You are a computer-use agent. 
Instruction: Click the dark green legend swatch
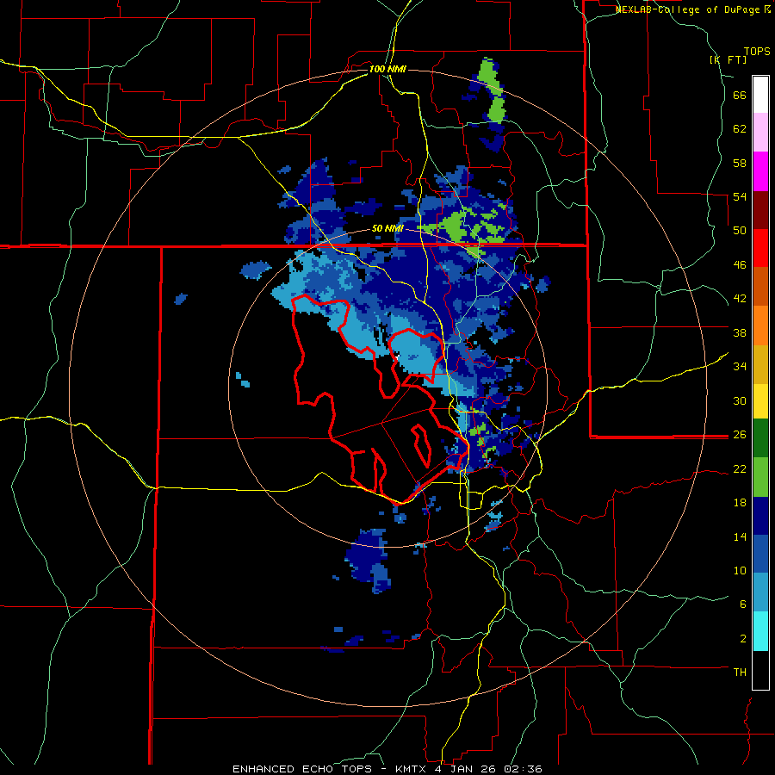(x=760, y=438)
